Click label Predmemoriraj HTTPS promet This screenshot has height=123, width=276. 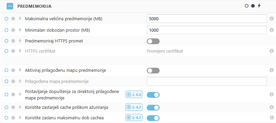[x=54, y=41]
